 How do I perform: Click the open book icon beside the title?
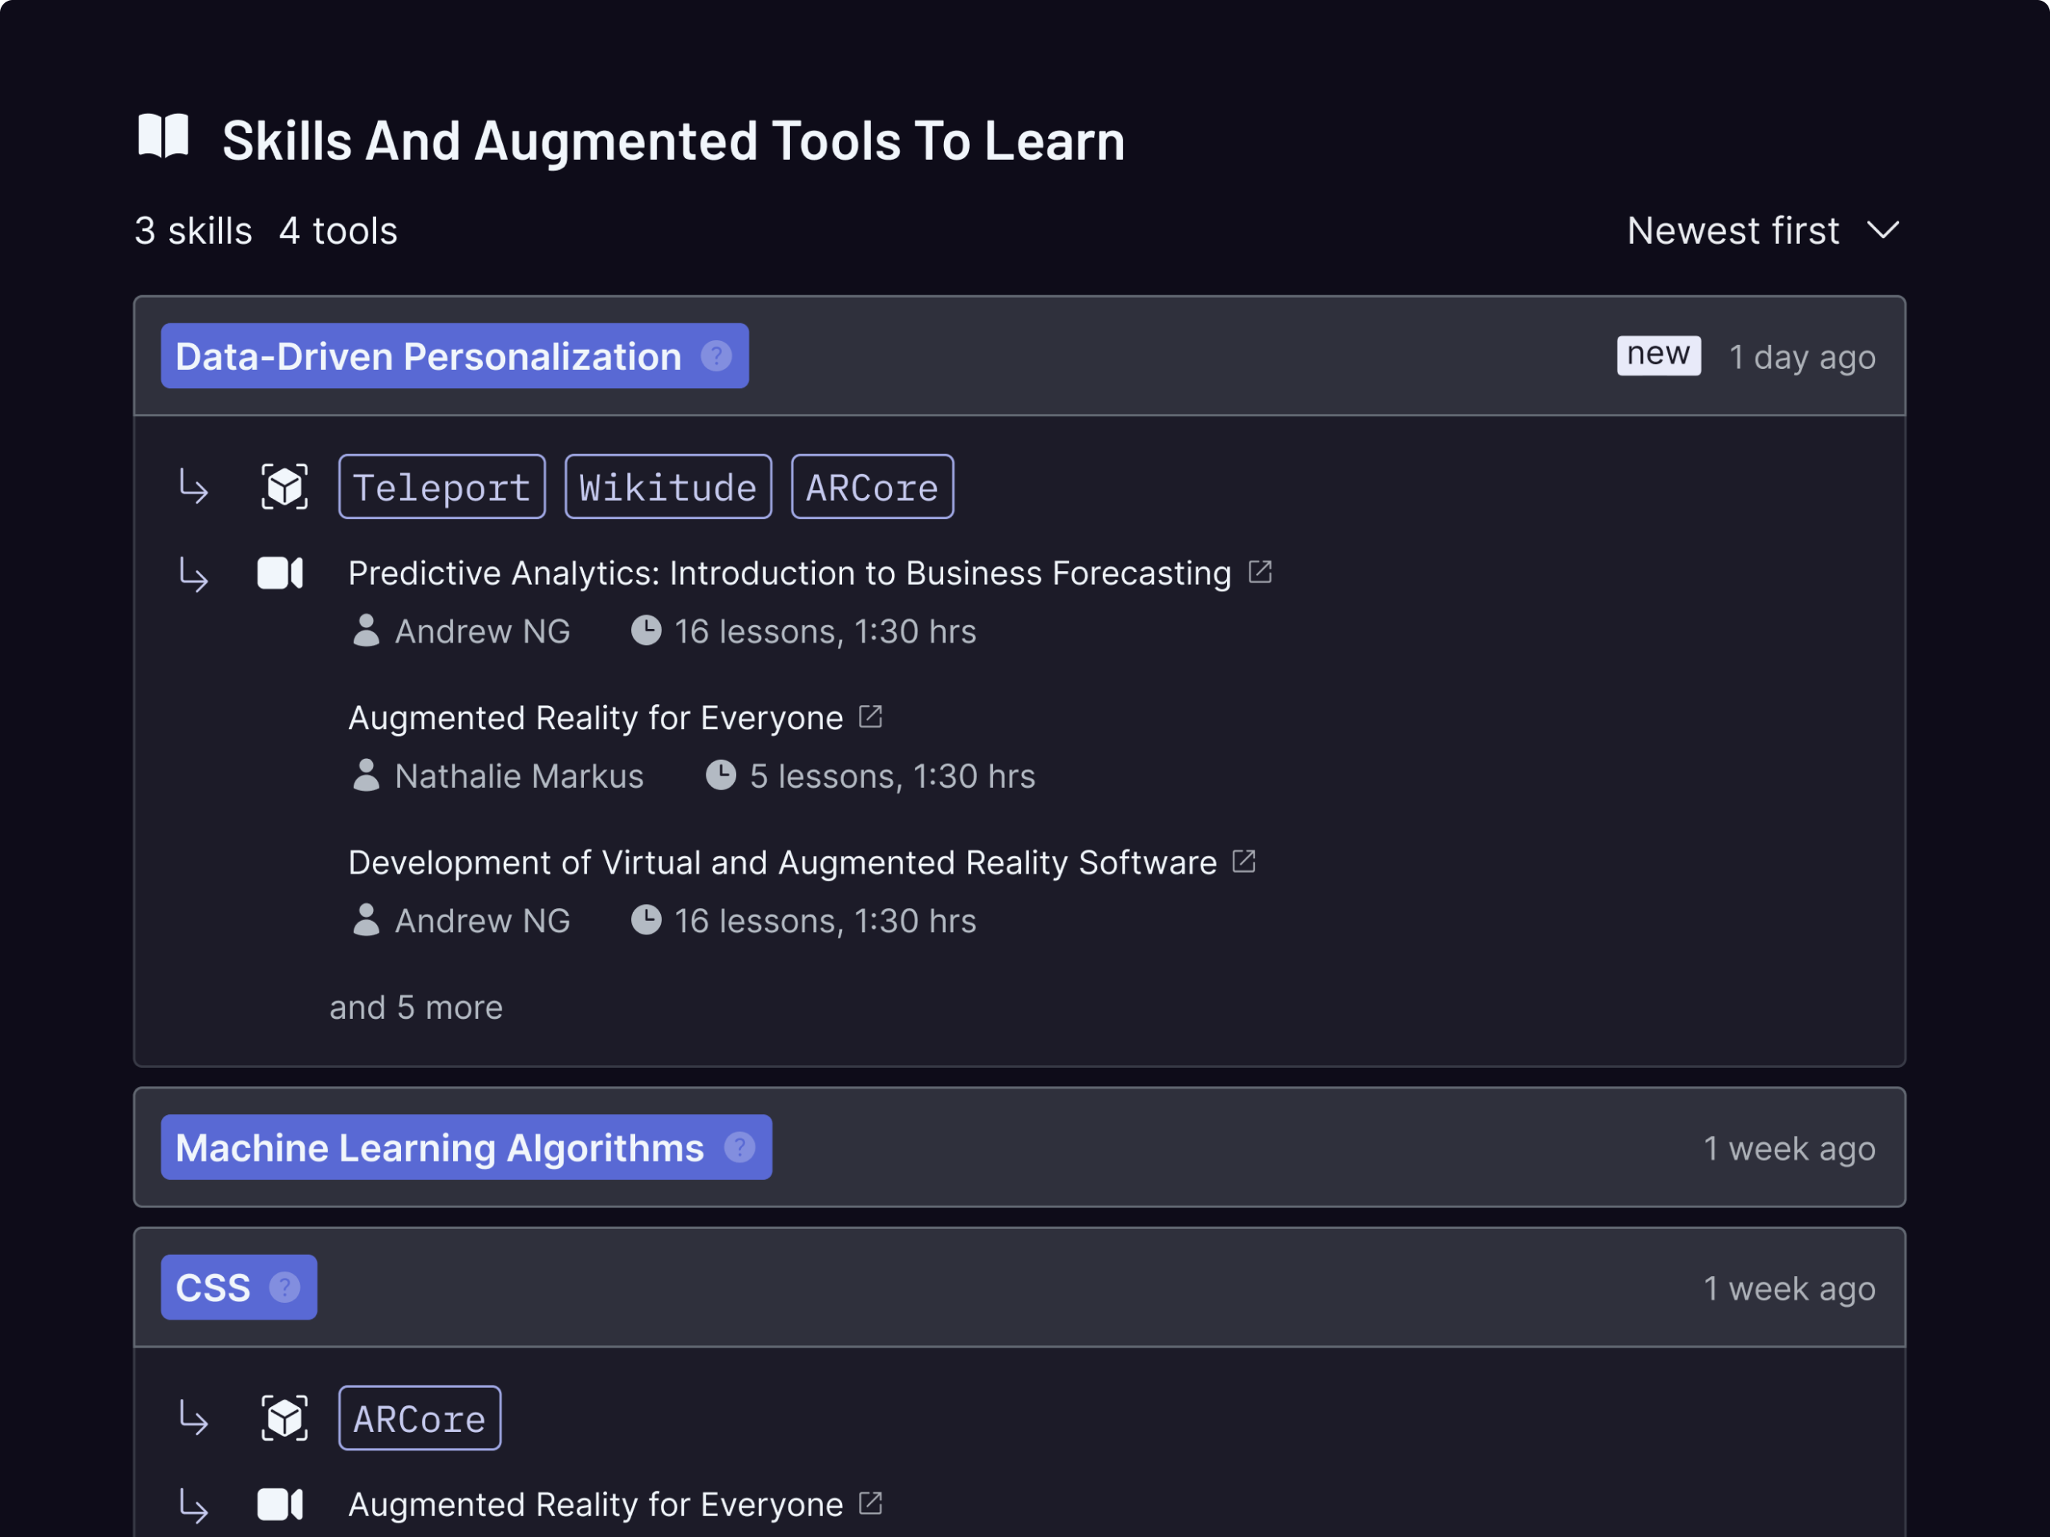coord(163,137)
